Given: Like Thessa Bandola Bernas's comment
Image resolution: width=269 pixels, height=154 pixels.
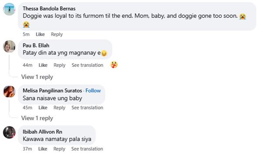Looking at the screenshot, I should click(40, 34).
